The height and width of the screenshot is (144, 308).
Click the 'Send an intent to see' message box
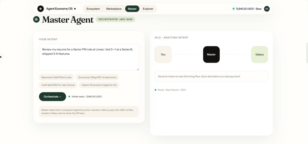click(211, 77)
